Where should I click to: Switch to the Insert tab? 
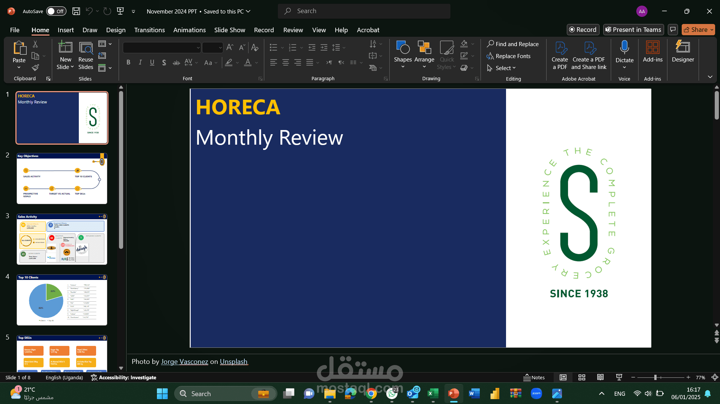coord(66,30)
